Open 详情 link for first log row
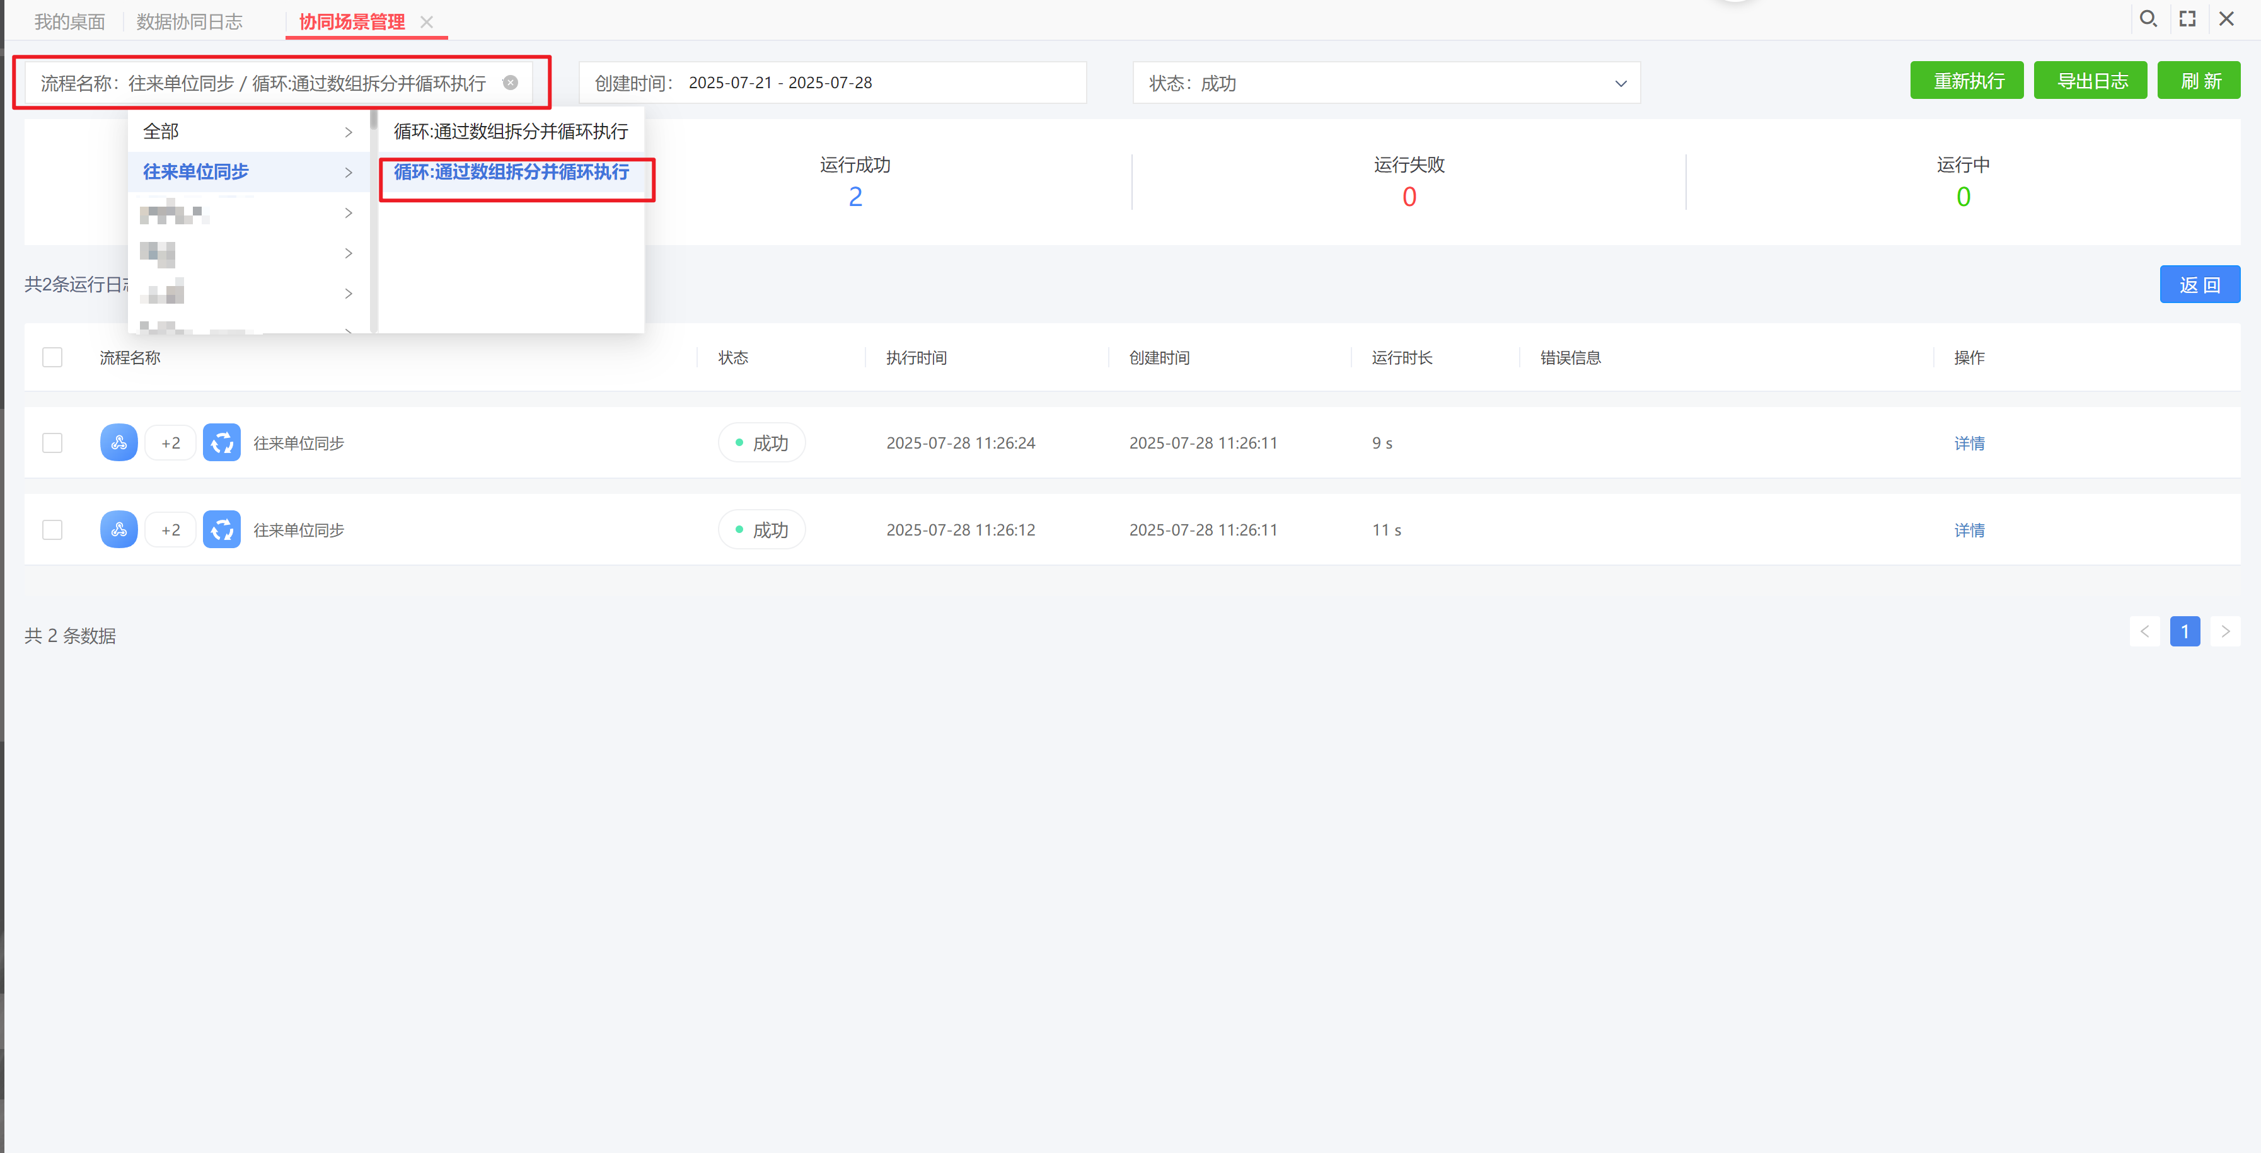This screenshot has height=1153, width=2261. (1969, 443)
